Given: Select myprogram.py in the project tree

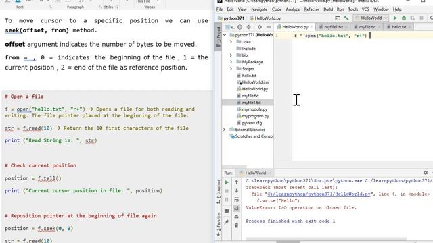Looking at the screenshot, I should 252,116.
